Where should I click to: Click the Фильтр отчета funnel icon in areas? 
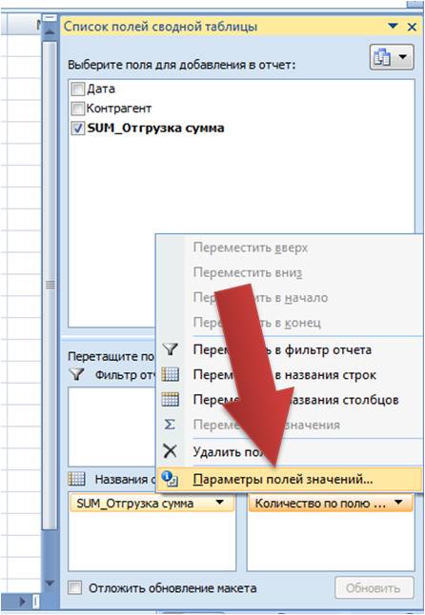76,374
